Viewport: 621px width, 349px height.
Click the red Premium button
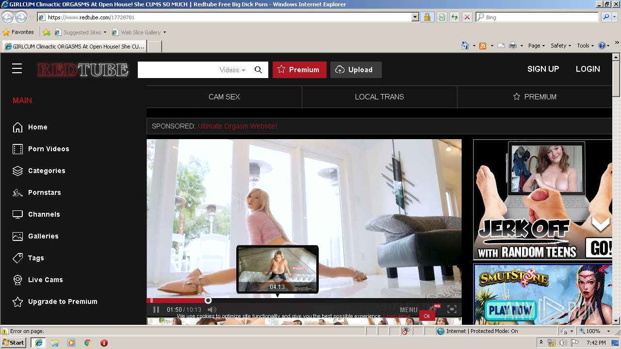(x=299, y=70)
